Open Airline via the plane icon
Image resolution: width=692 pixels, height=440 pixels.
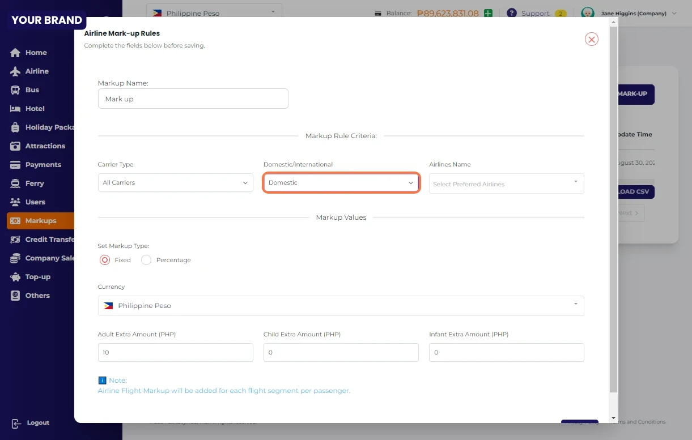[15, 71]
